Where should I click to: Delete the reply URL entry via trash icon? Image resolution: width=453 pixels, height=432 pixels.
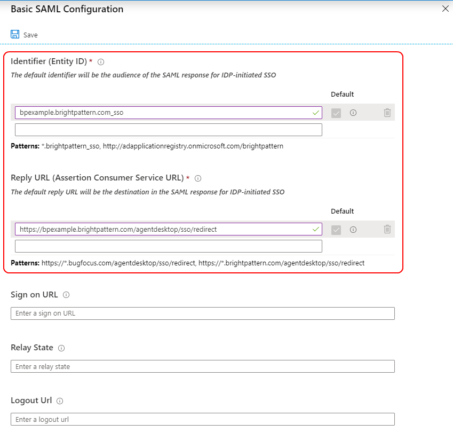pyautogui.click(x=387, y=229)
